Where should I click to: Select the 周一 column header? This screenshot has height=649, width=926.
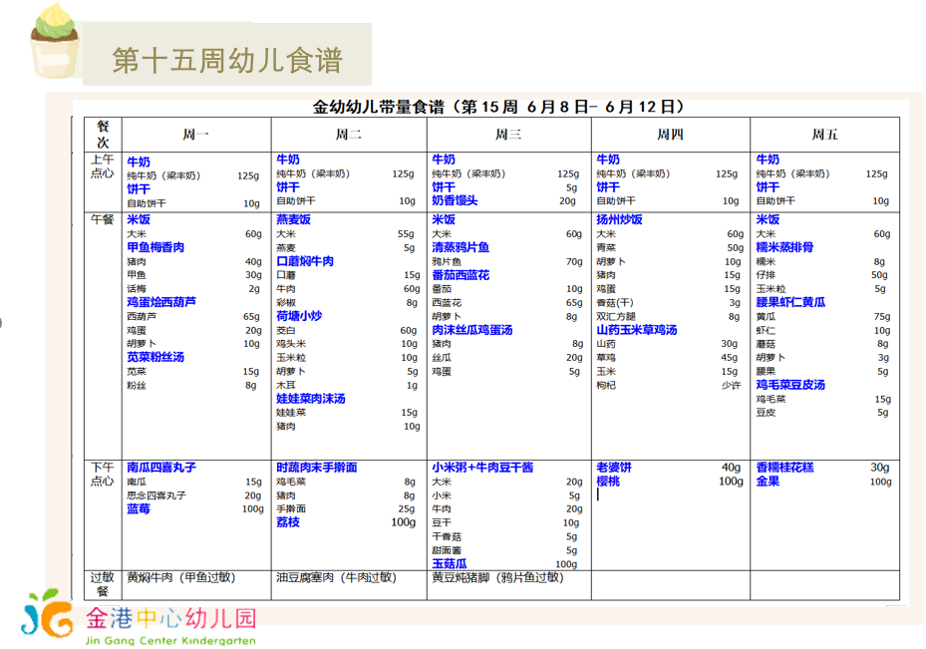tap(195, 135)
